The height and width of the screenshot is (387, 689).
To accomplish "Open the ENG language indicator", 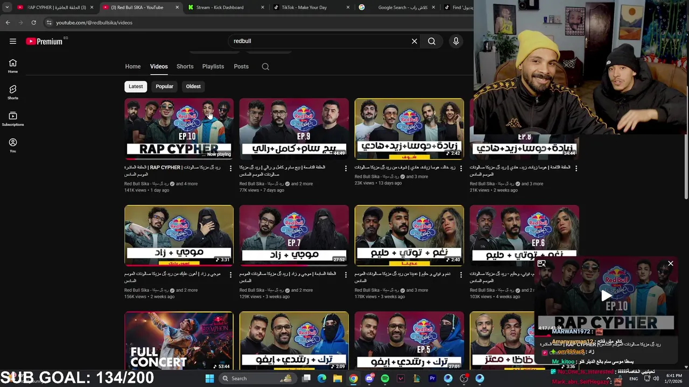I will pos(634,378).
